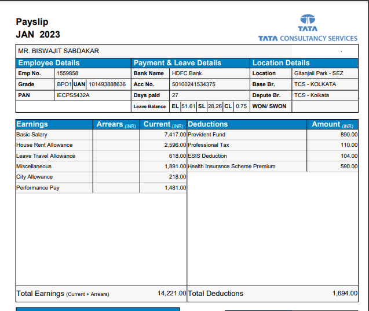This screenshot has width=369, height=311.
Task: Click the EL leave balance 51.61
Action: 188,106
